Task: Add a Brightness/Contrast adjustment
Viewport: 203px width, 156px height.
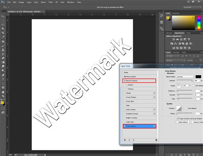Action: click(173, 39)
